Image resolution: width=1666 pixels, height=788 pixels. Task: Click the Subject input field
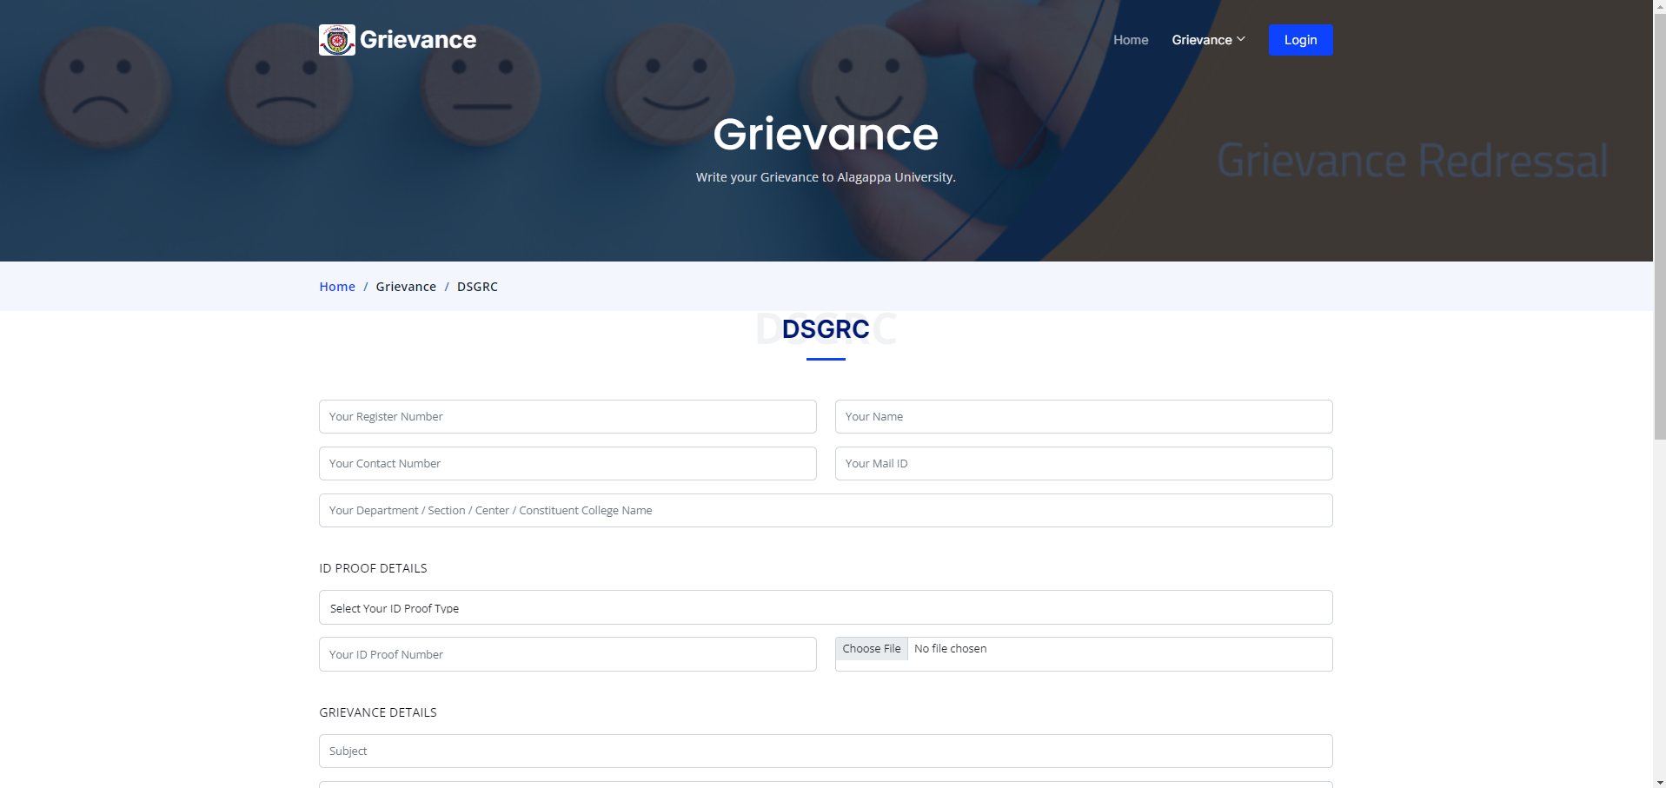click(x=826, y=751)
